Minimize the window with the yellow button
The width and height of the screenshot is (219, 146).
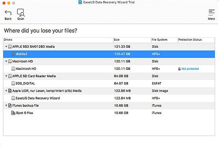point(9,3)
